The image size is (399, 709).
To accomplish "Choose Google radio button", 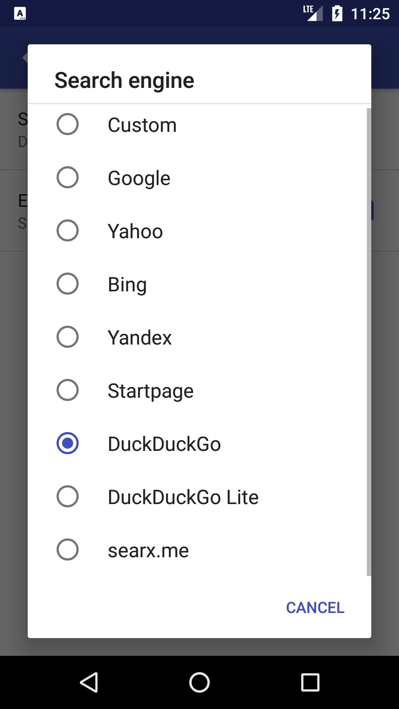I will 68,178.
